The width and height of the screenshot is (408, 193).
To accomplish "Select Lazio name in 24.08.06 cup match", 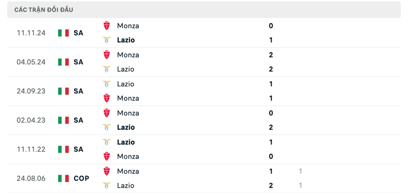I will coord(126,185).
